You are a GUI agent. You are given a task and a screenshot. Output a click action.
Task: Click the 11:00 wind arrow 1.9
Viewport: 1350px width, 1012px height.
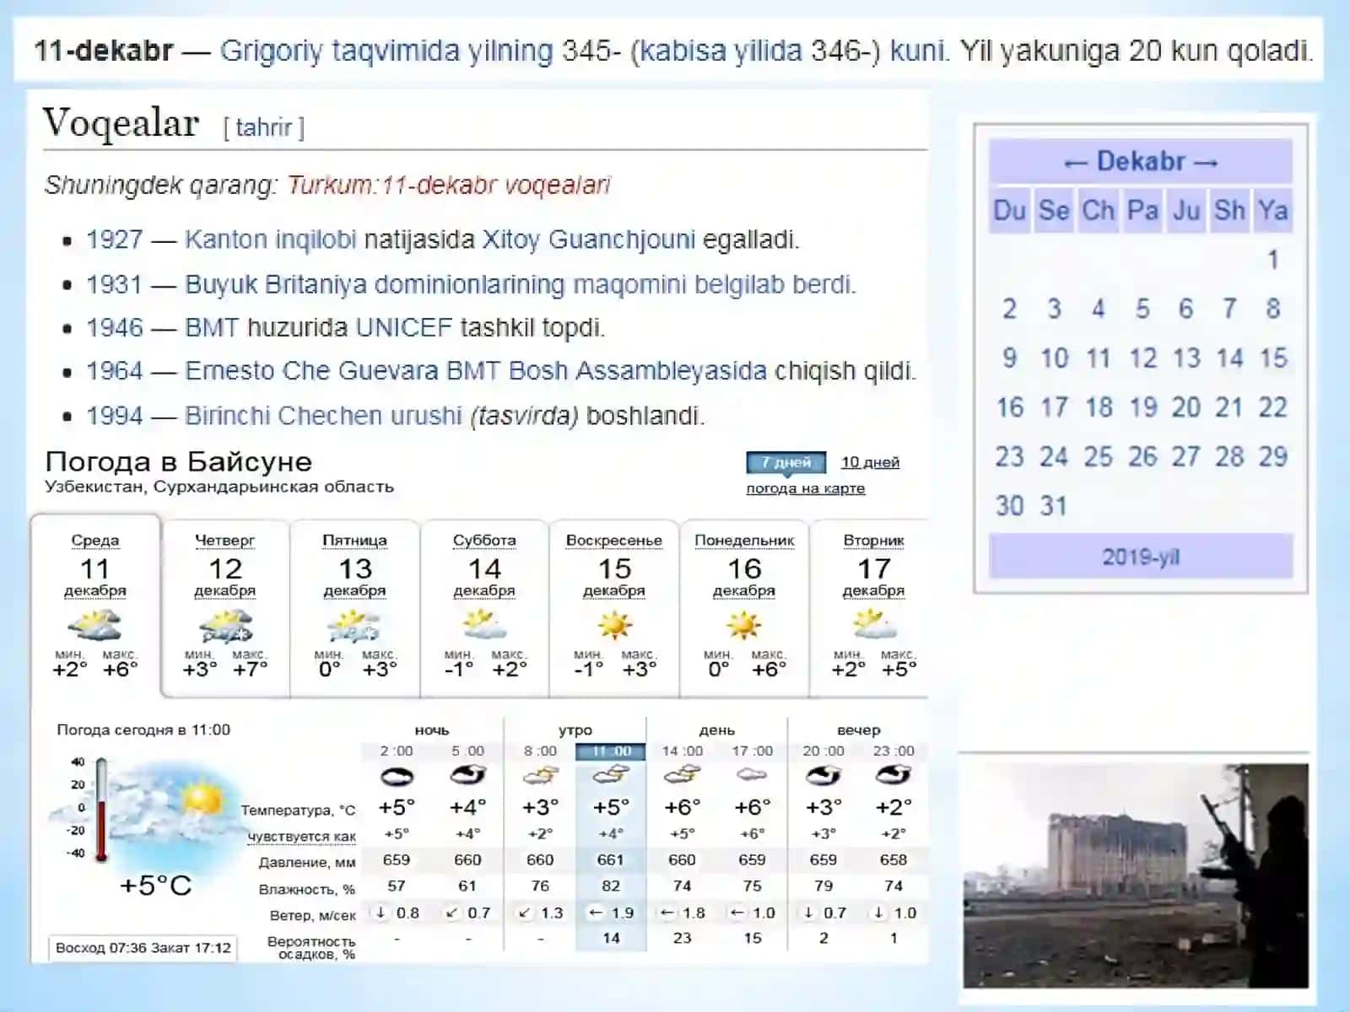597,912
